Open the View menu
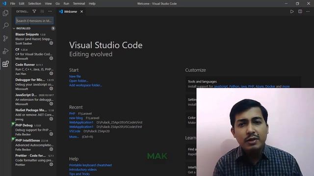Viewport: 314px width, 176px height. click(x=48, y=3)
